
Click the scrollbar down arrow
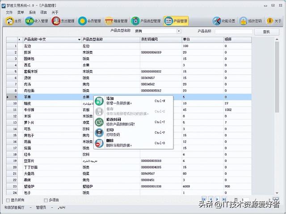[277, 193]
